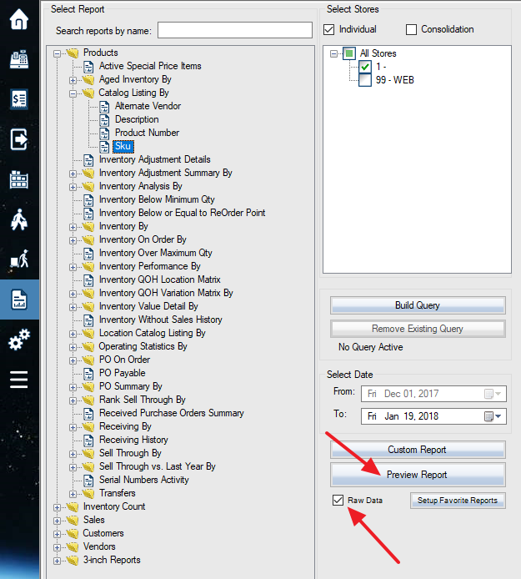Click the Inventory Performance By label
The width and height of the screenshot is (521, 579).
(x=149, y=266)
